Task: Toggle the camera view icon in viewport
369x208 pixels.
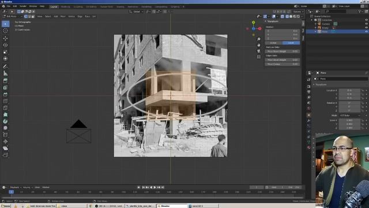Action: click(259, 51)
